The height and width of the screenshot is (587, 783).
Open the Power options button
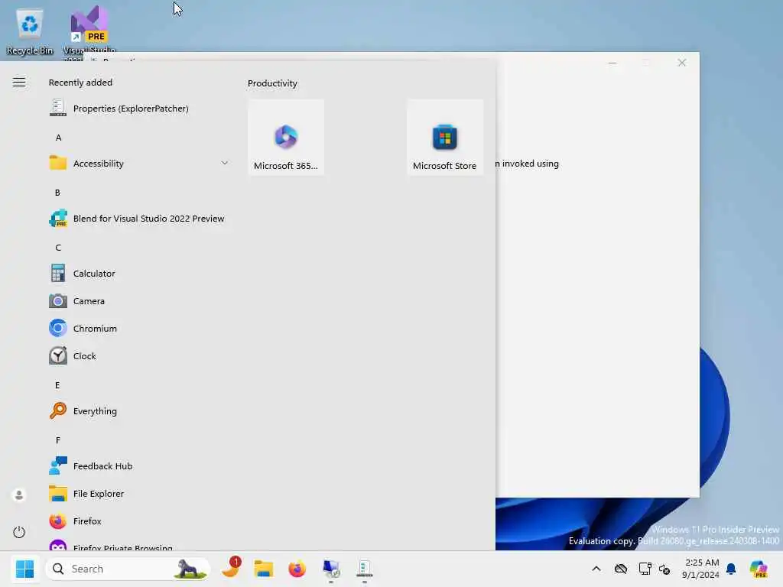click(x=19, y=532)
